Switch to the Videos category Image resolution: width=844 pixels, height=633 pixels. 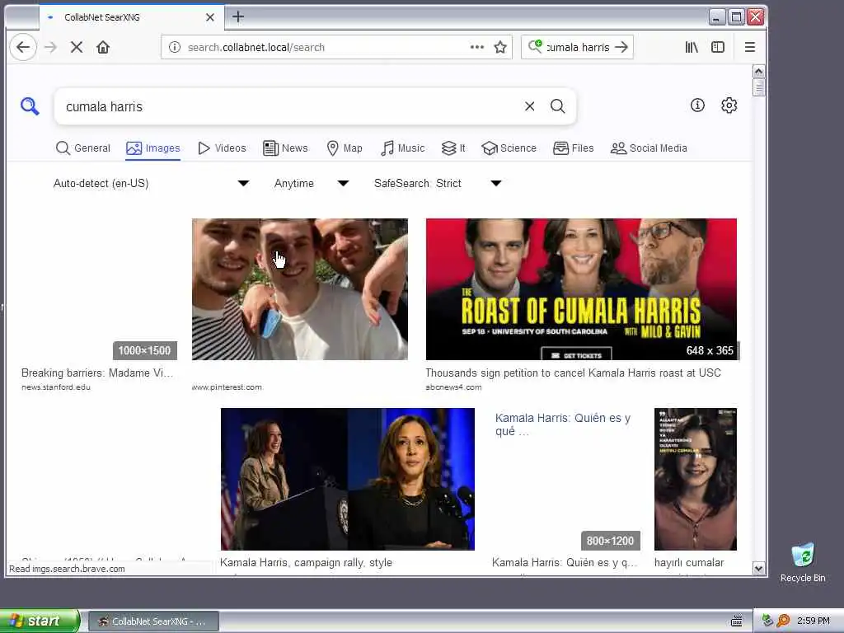point(222,148)
